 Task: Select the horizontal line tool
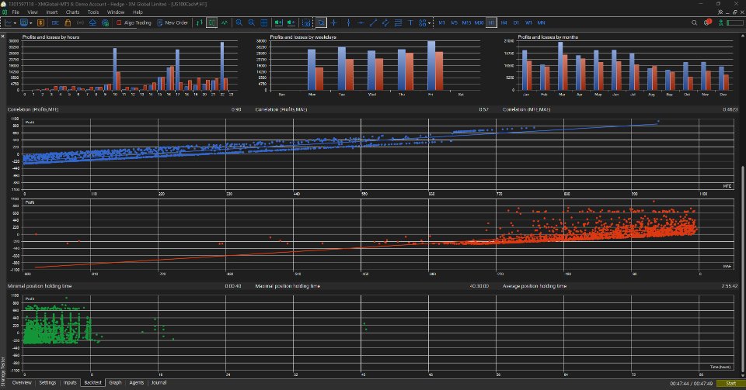coord(361,22)
